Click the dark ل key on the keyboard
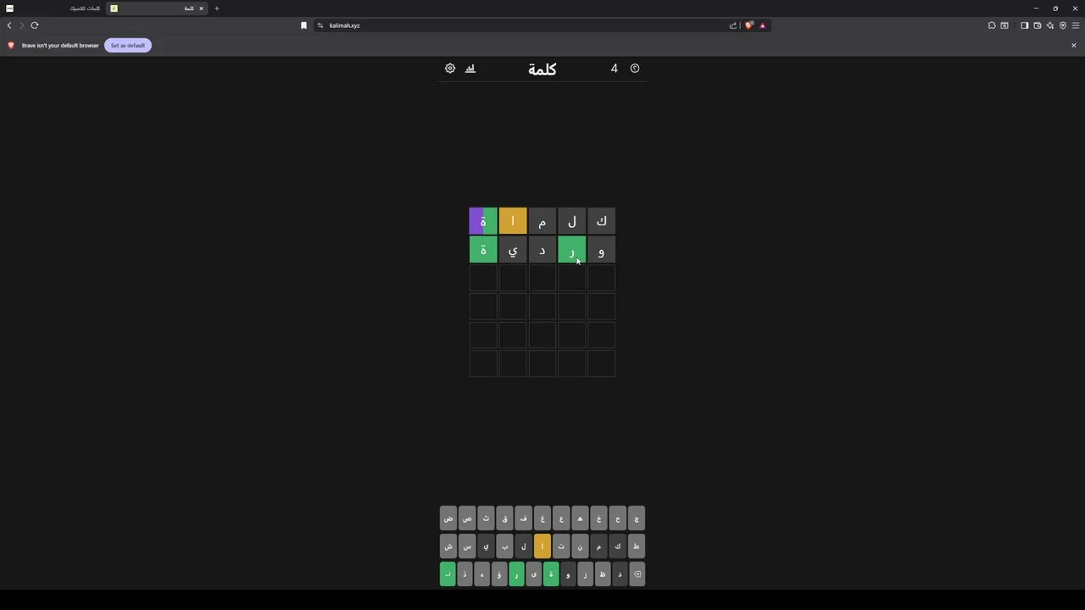This screenshot has width=1085, height=610. (x=523, y=546)
